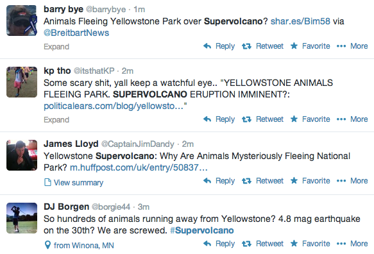This screenshot has height=254, width=374.
Task: View summary of James Lloyd's tweet
Action: [x=74, y=182]
